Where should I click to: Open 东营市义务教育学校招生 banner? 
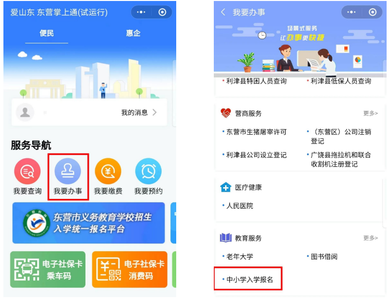tap(88, 223)
